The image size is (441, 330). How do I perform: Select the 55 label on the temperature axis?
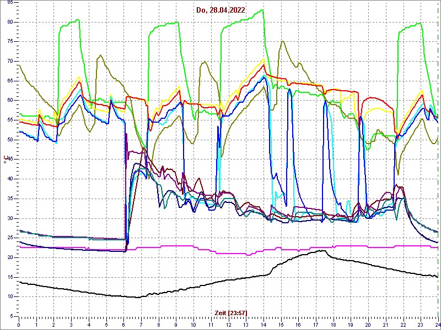click(x=9, y=120)
